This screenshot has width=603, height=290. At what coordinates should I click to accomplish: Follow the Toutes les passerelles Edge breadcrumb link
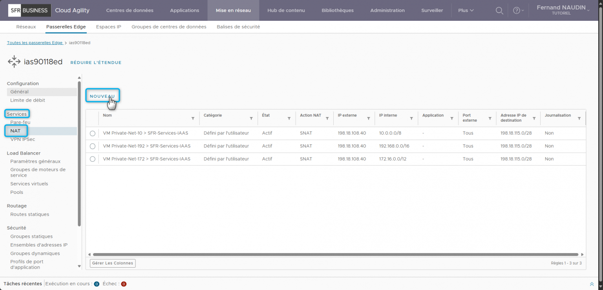pos(35,42)
